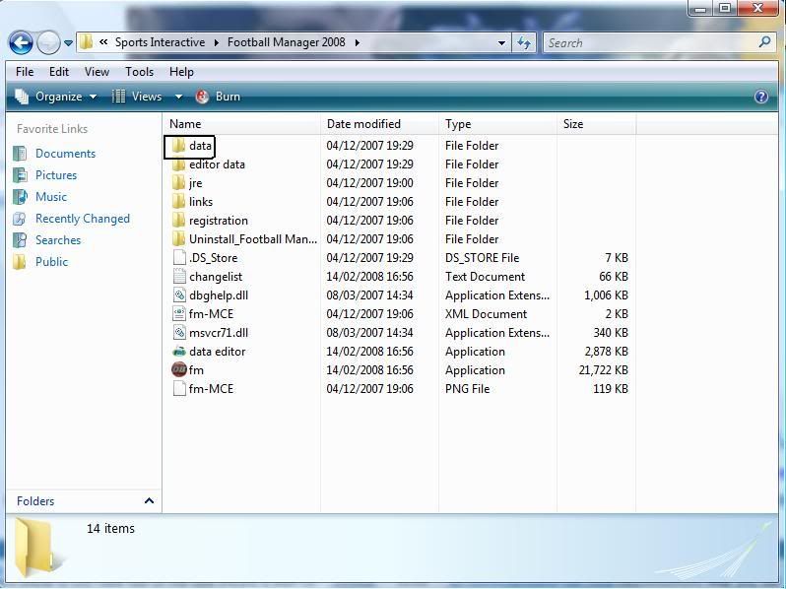786x589 pixels.
Task: Select the .DS_Store file icon
Action: tap(179, 258)
